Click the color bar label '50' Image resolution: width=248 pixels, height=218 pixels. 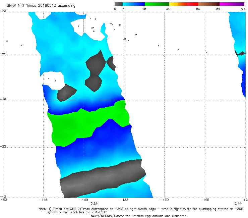198,9
